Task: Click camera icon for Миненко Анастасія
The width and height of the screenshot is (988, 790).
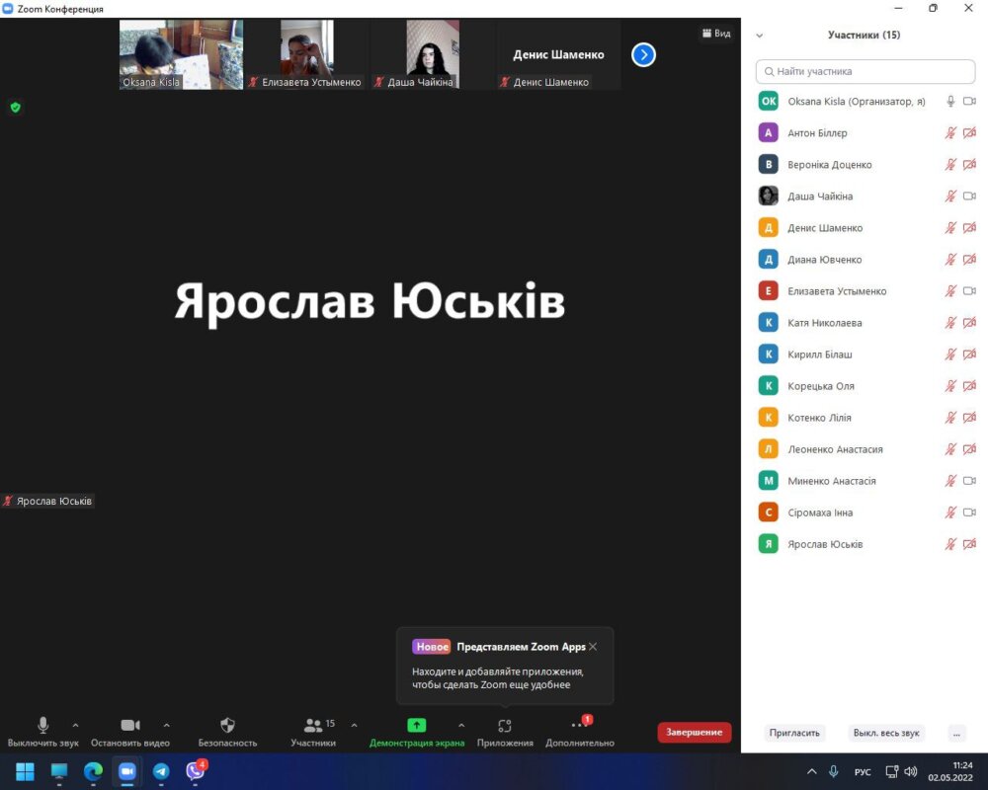Action: [970, 481]
